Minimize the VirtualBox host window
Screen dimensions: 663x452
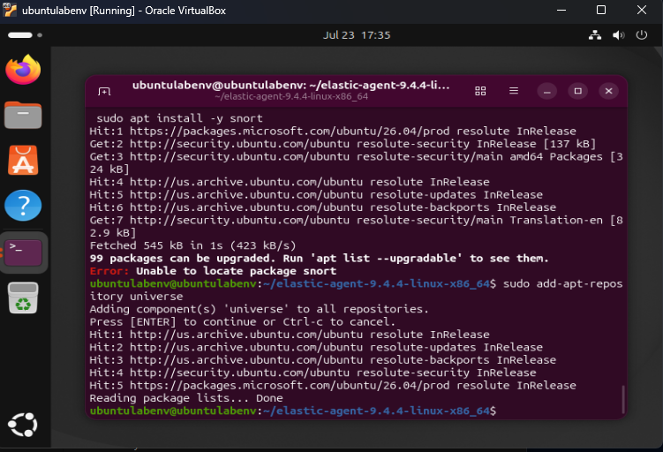[561, 10]
